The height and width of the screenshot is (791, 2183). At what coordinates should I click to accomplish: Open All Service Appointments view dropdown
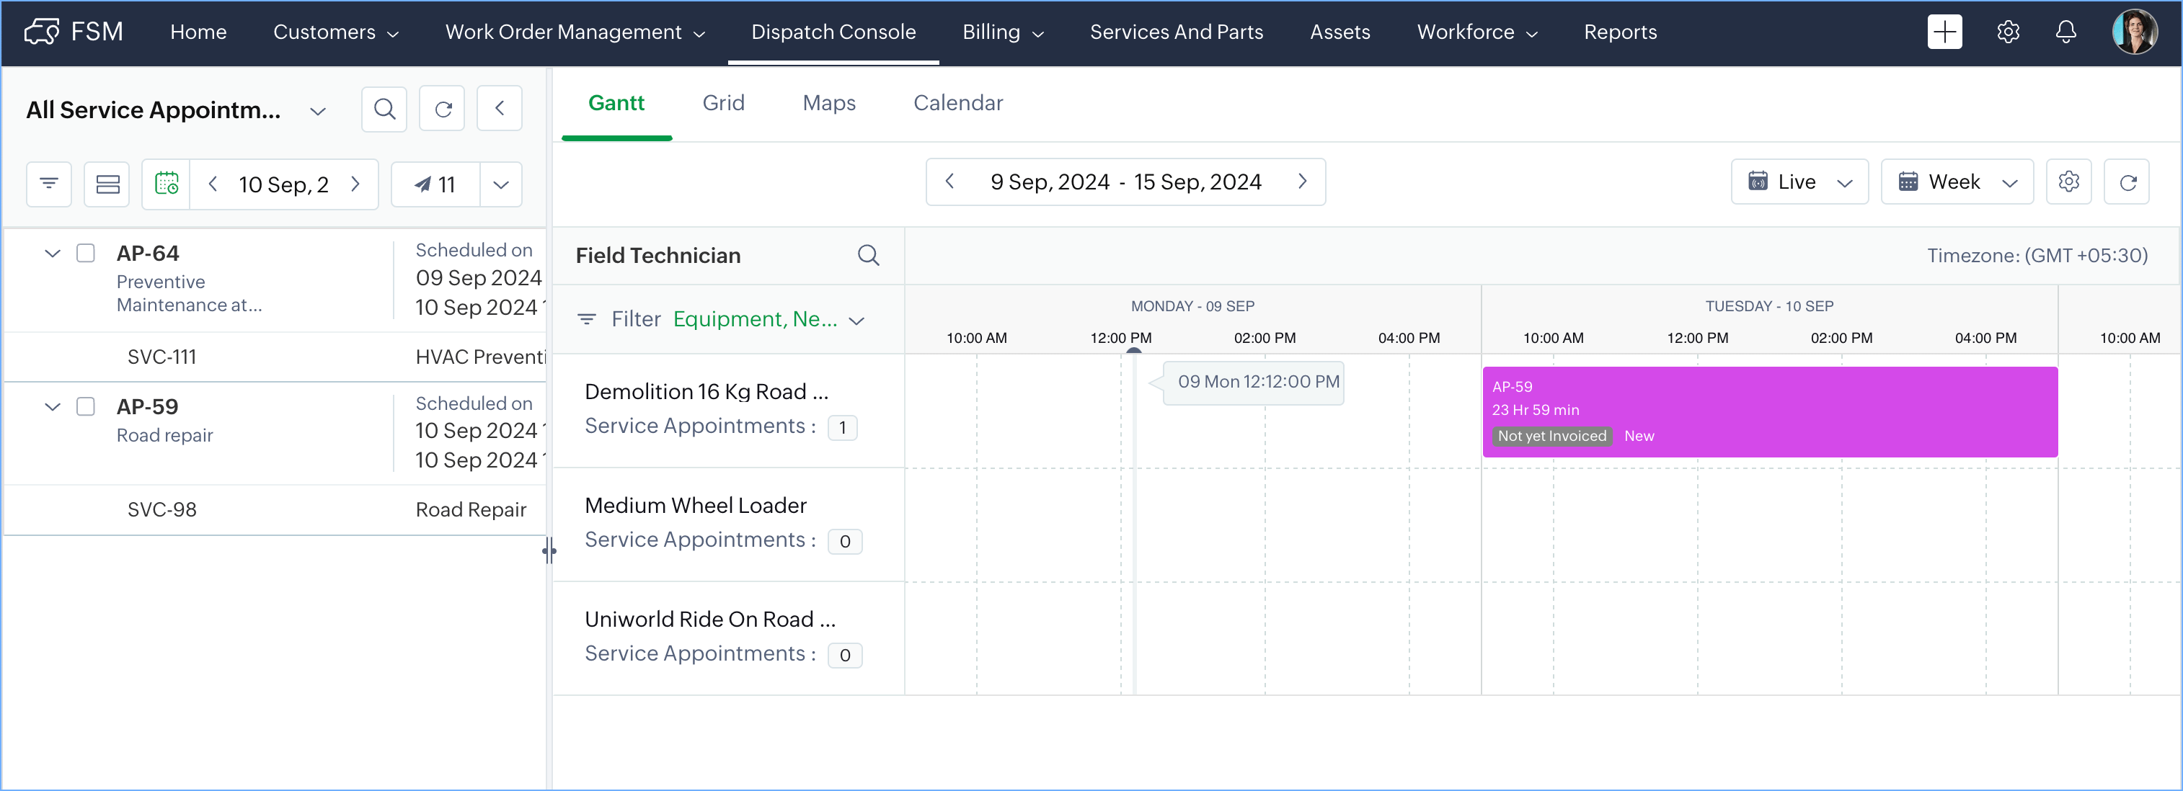318,111
